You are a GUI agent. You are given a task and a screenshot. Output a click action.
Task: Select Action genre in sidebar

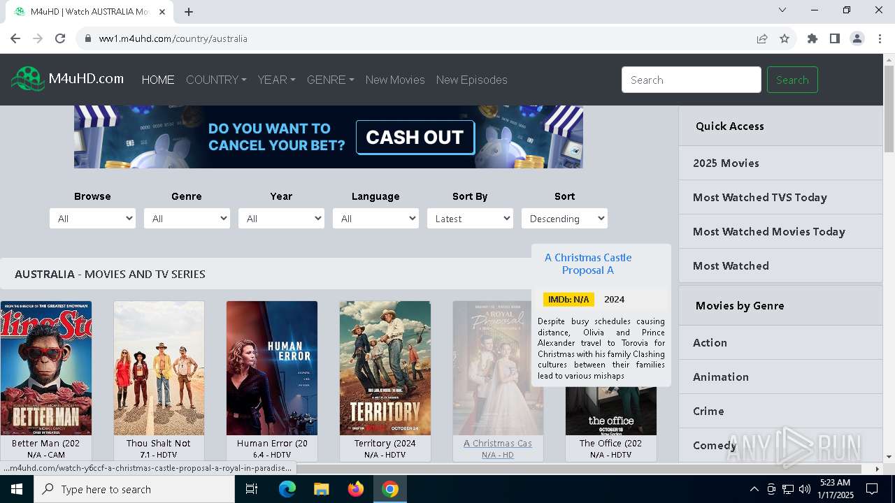click(710, 342)
